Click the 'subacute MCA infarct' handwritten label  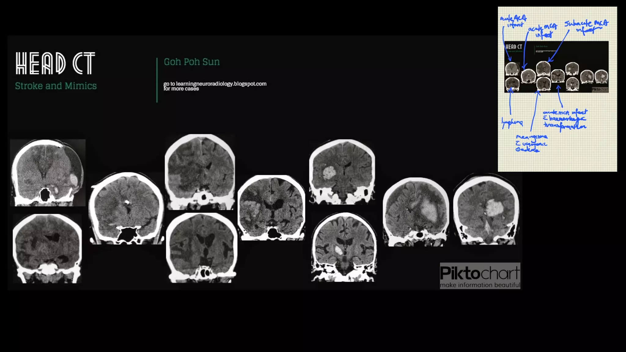click(x=586, y=26)
